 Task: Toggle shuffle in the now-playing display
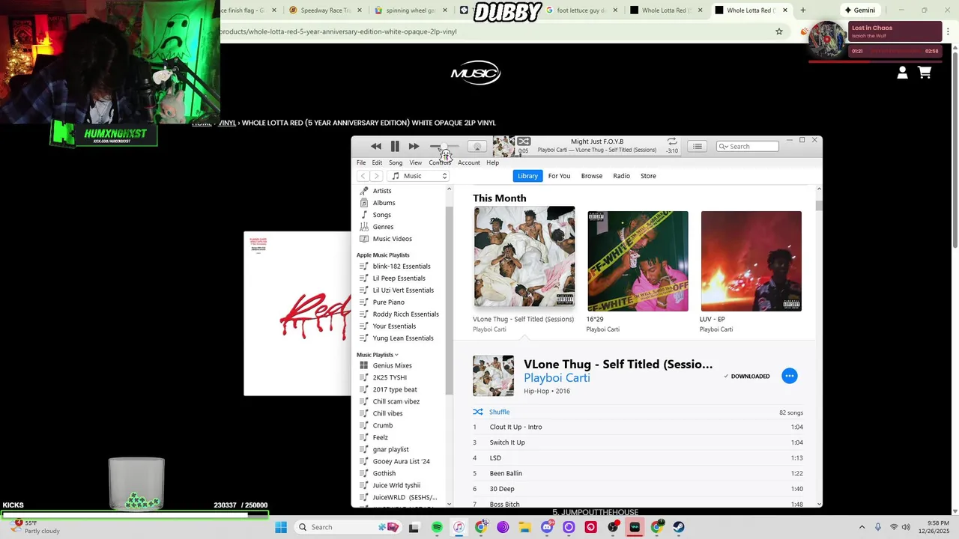point(524,141)
